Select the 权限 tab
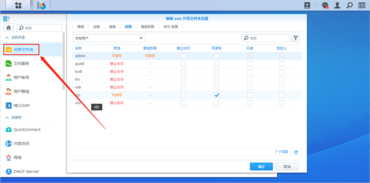This screenshot has width=370, height=183. point(129,27)
